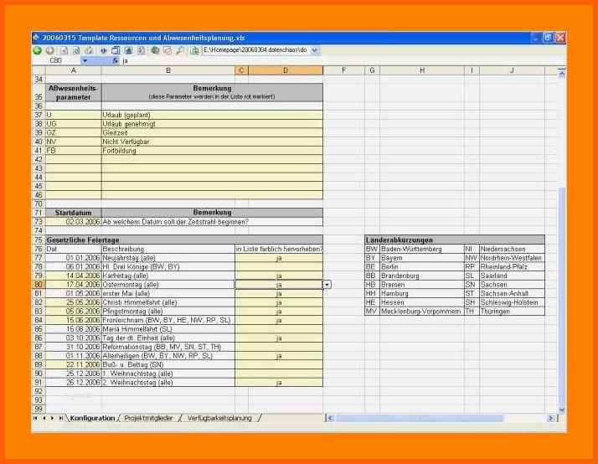Viewport: 598px width, 464px height.
Task: Select row 80 header
Action: click(x=39, y=285)
